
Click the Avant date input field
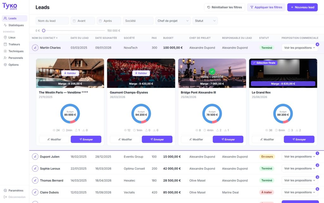click(83, 21)
